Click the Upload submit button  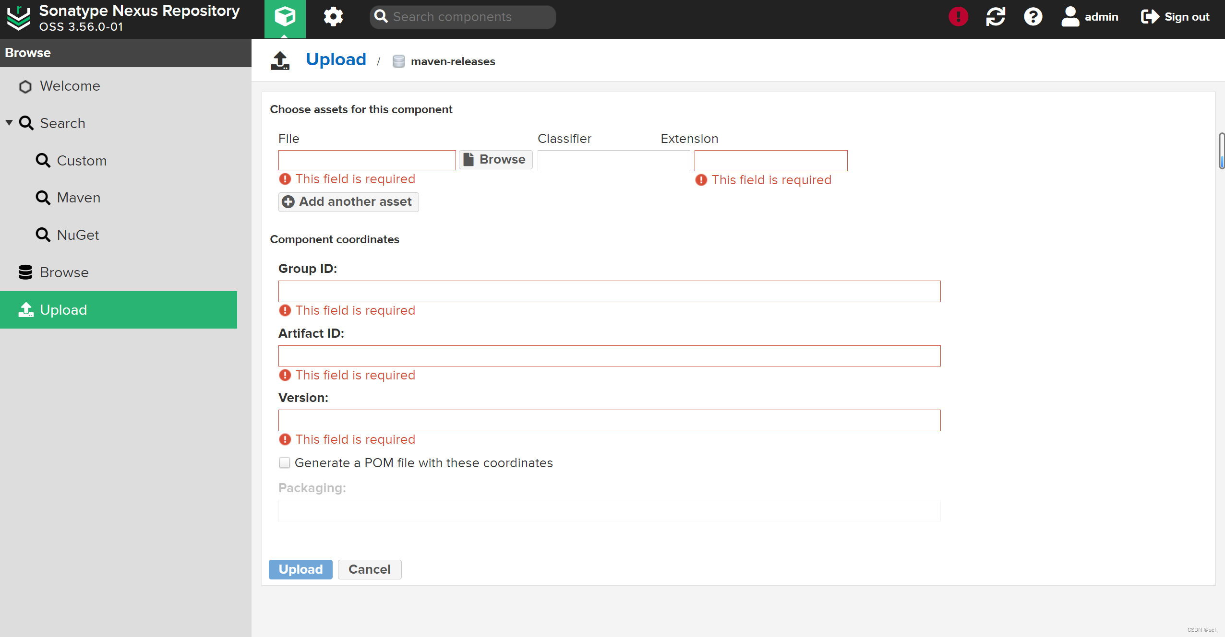tap(300, 569)
